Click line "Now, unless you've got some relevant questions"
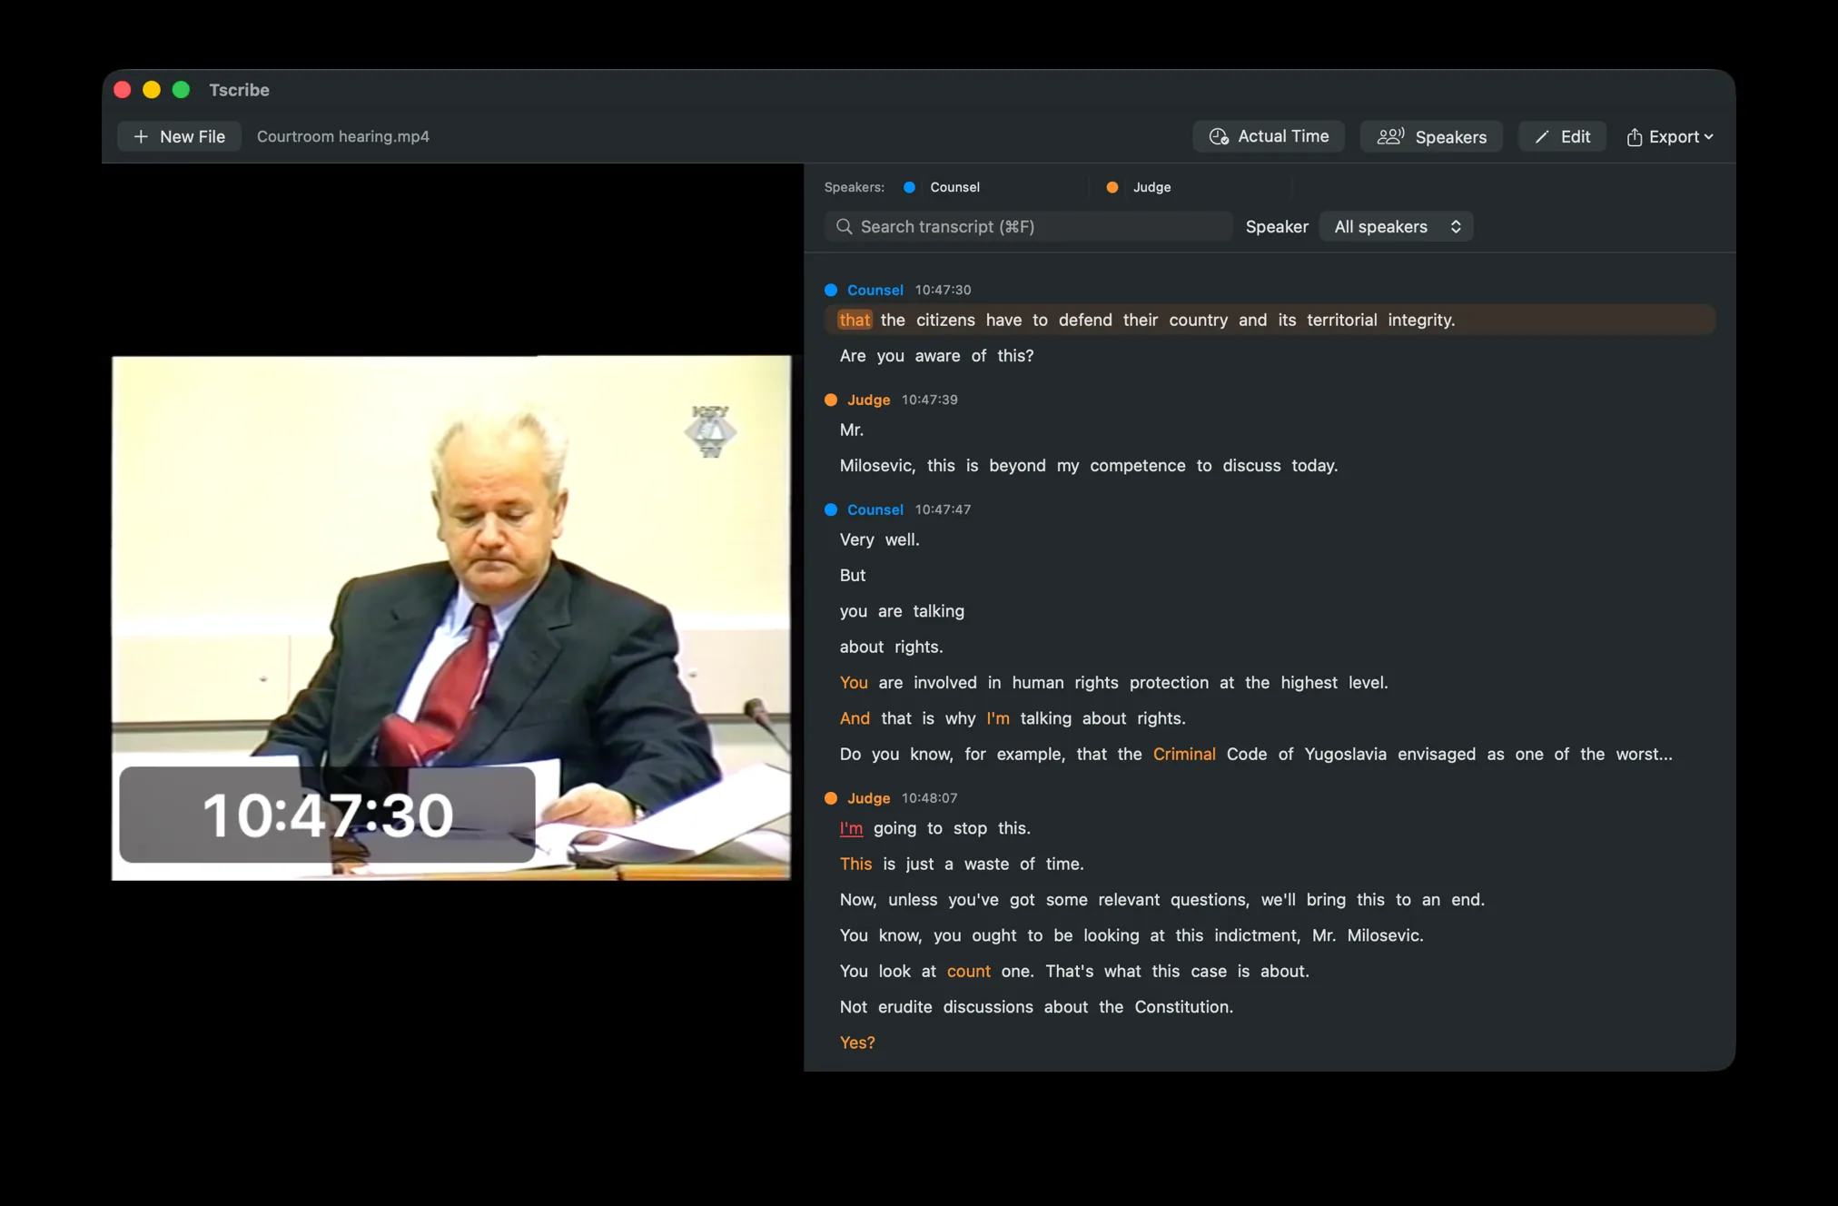 click(x=1161, y=900)
